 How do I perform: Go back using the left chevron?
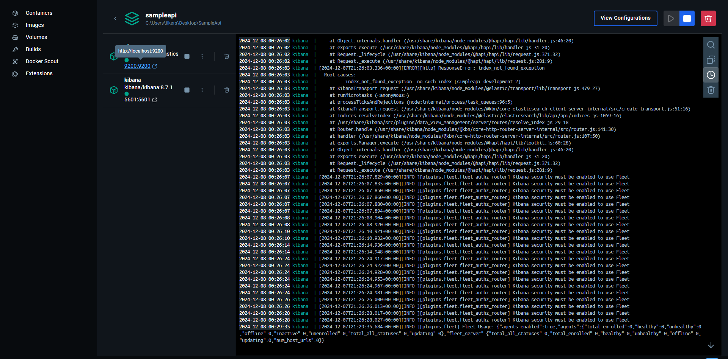[115, 19]
